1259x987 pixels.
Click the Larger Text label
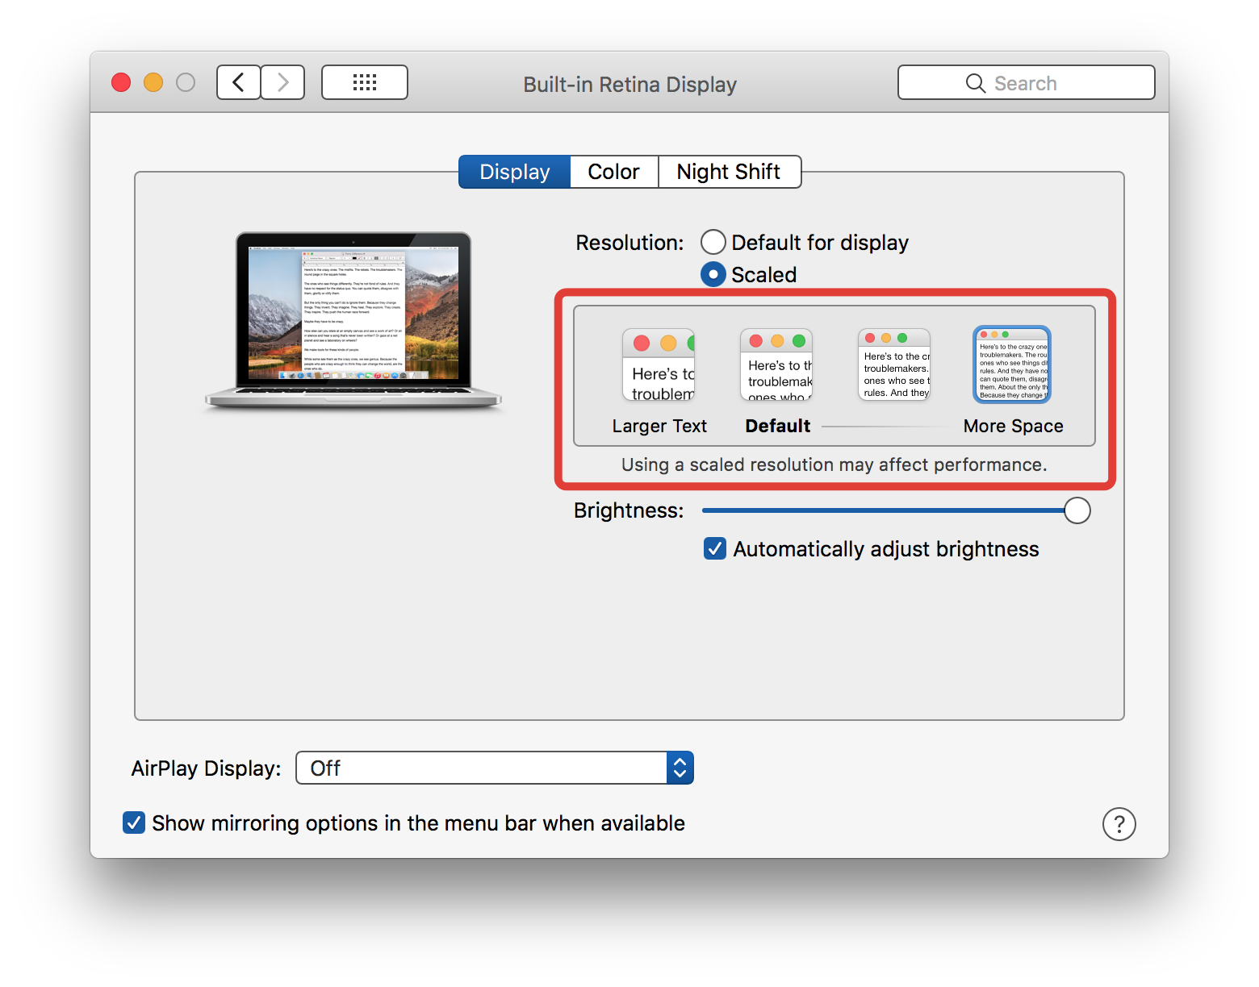pyautogui.click(x=659, y=426)
